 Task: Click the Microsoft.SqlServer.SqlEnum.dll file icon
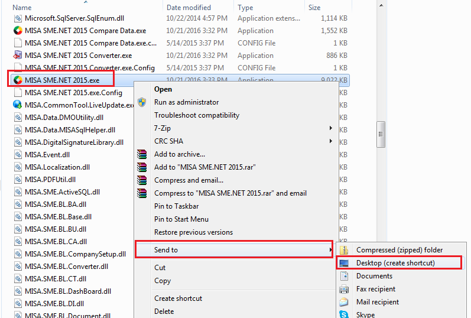(18, 18)
